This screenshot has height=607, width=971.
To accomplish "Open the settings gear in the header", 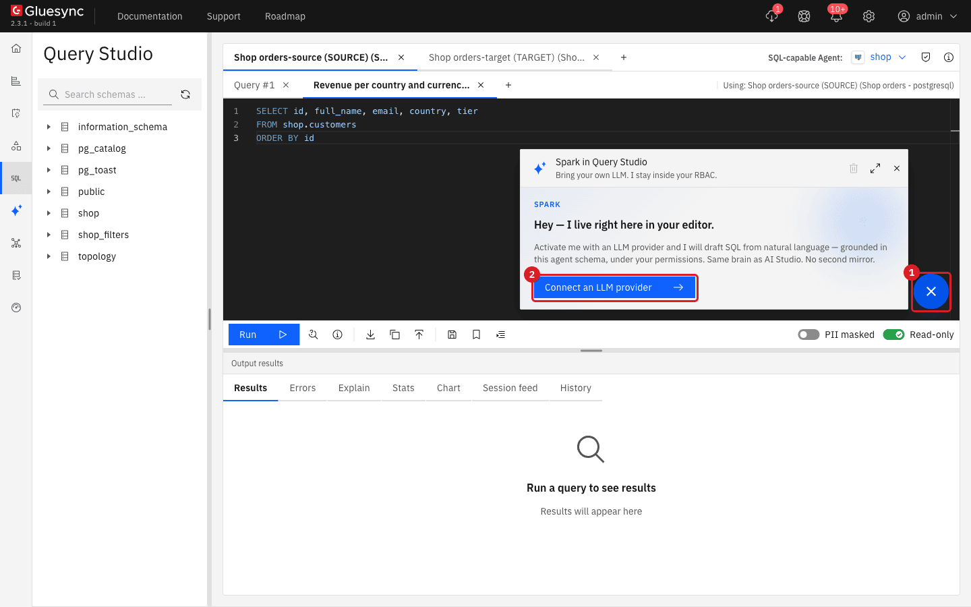I will coord(869,16).
